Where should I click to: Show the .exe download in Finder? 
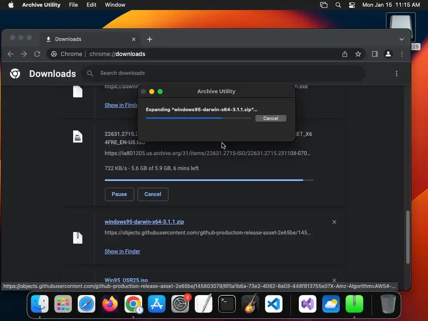click(121, 105)
